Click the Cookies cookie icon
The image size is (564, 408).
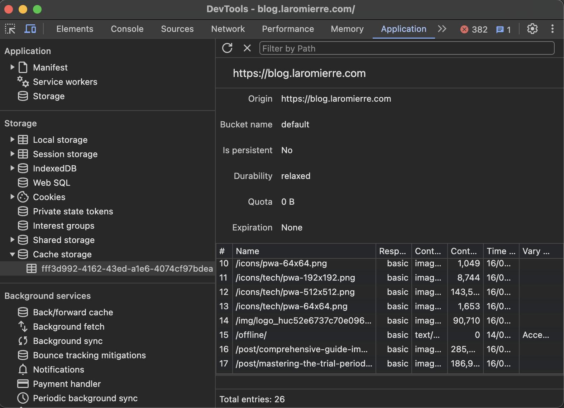tap(23, 197)
